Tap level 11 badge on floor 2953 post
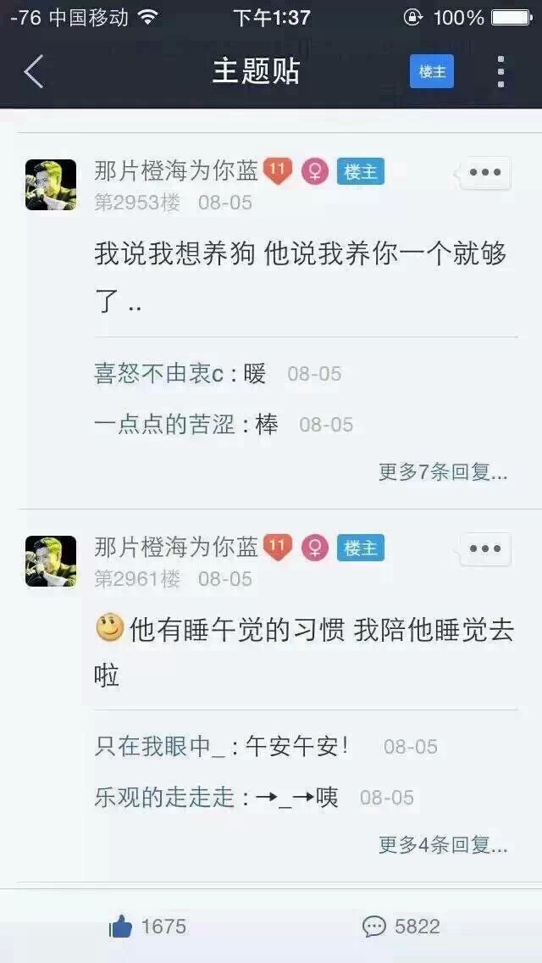This screenshot has height=963, width=542. coord(278,171)
